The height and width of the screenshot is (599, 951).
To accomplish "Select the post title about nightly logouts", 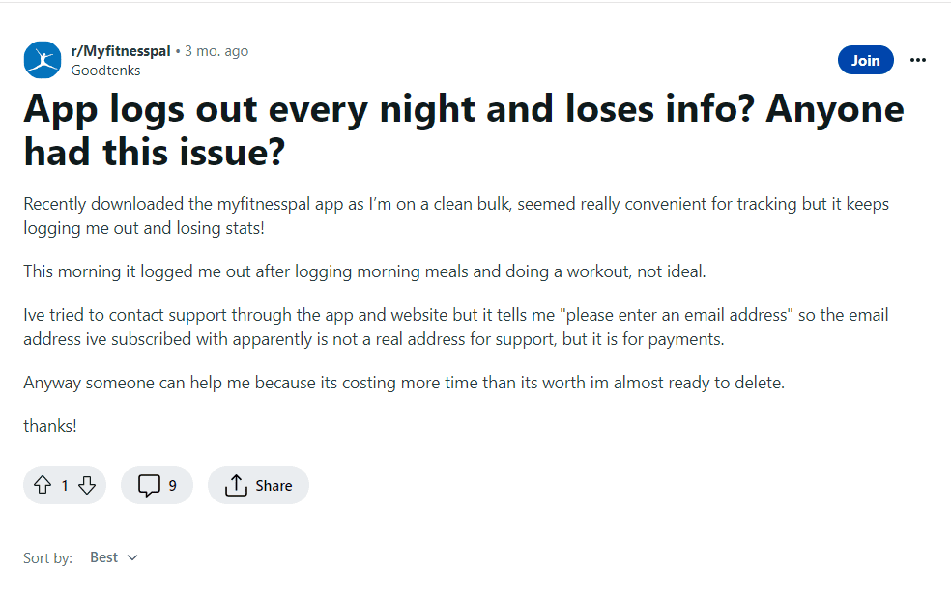I will [462, 127].
